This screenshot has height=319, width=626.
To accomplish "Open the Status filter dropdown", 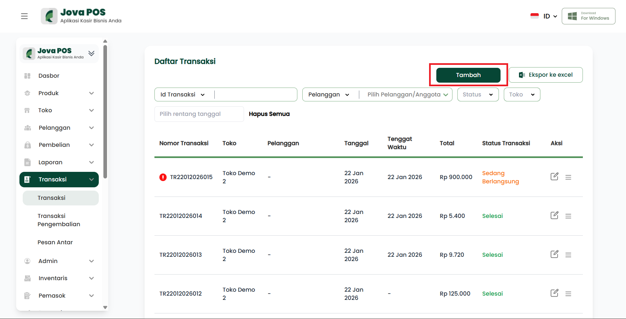I will point(478,95).
